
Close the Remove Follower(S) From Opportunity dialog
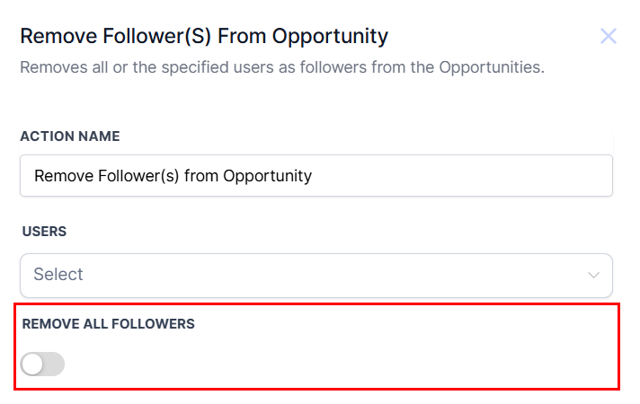coord(609,36)
